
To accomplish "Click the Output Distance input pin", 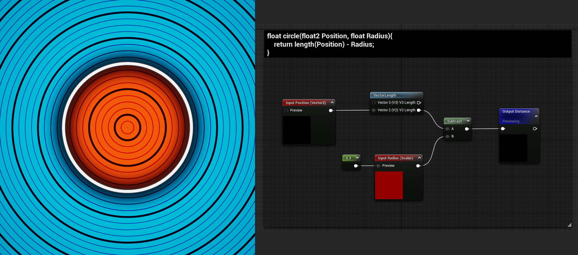I will (x=503, y=129).
